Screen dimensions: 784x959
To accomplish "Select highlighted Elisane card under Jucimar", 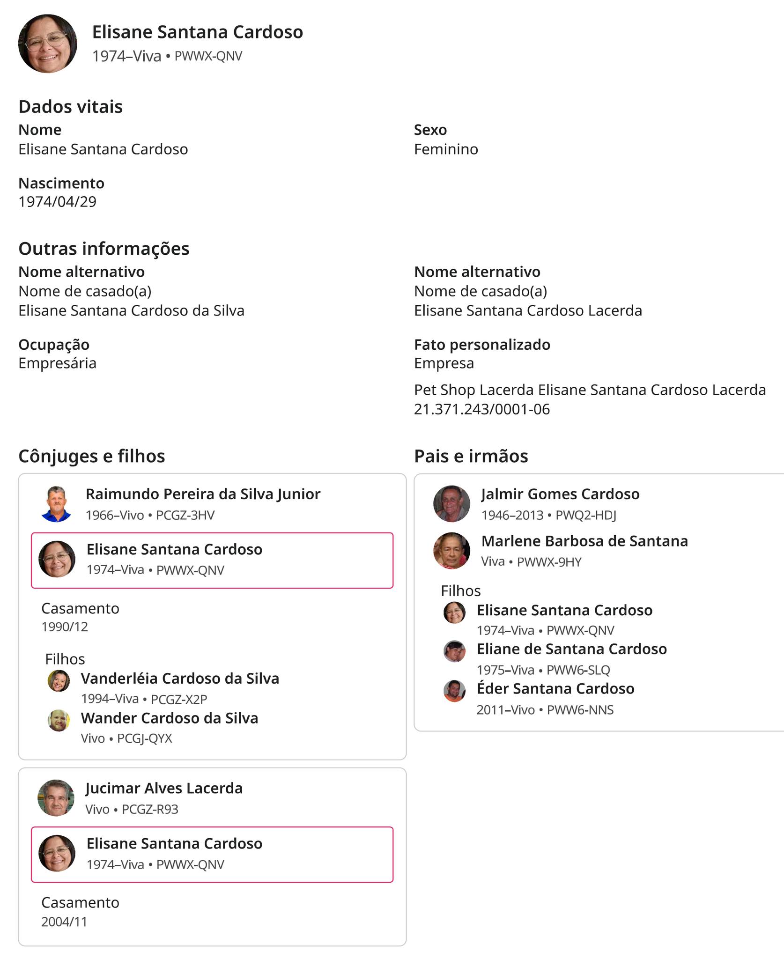I will pos(212,855).
